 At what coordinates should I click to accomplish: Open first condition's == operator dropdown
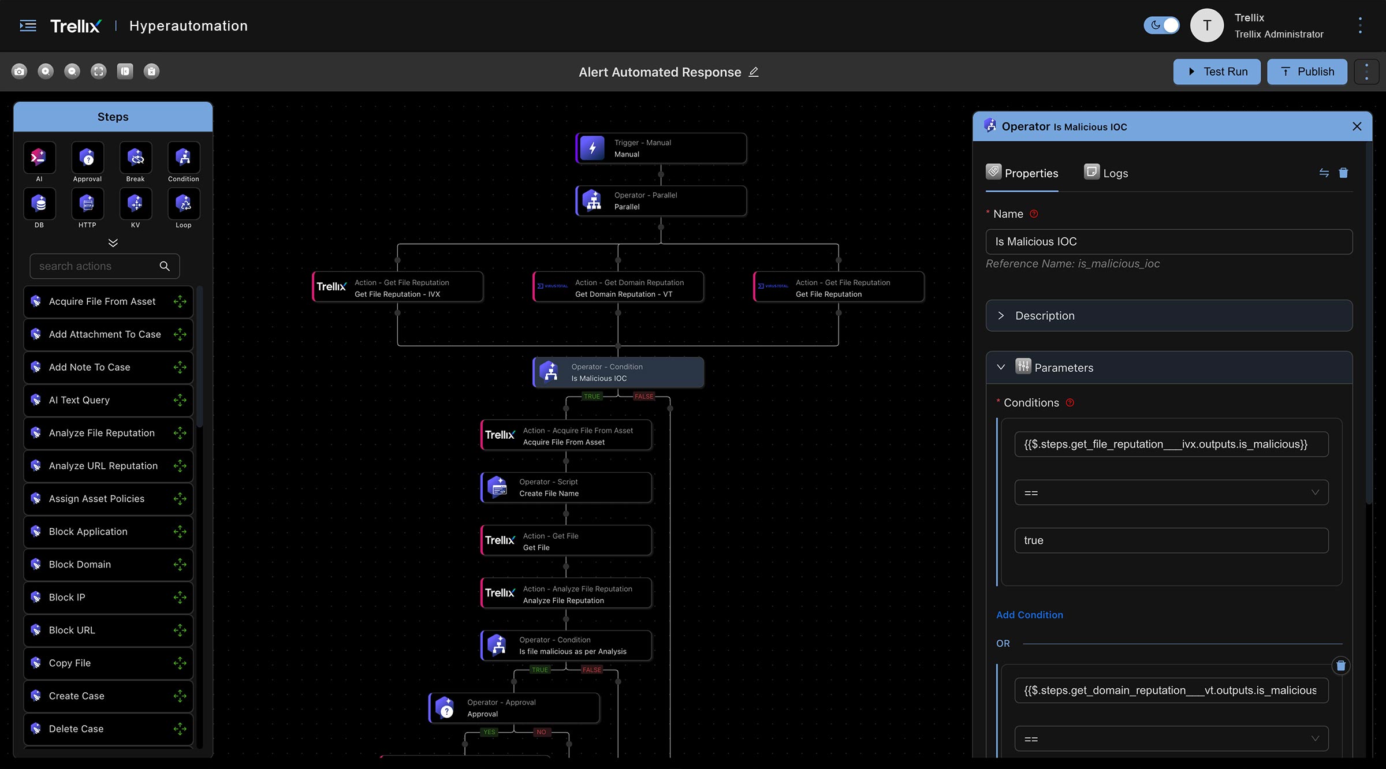coord(1171,492)
